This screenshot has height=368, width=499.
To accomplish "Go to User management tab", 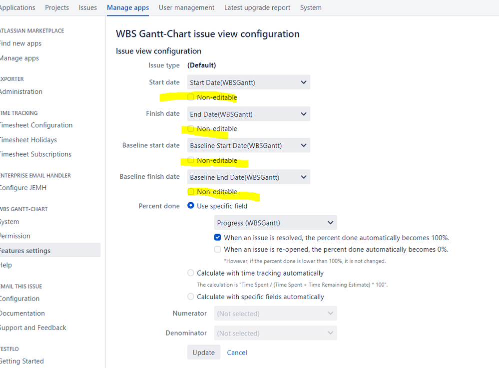I will tap(186, 7).
